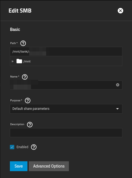Close the Edit SMB panel
This screenshot has height=178, width=132.
120,11
